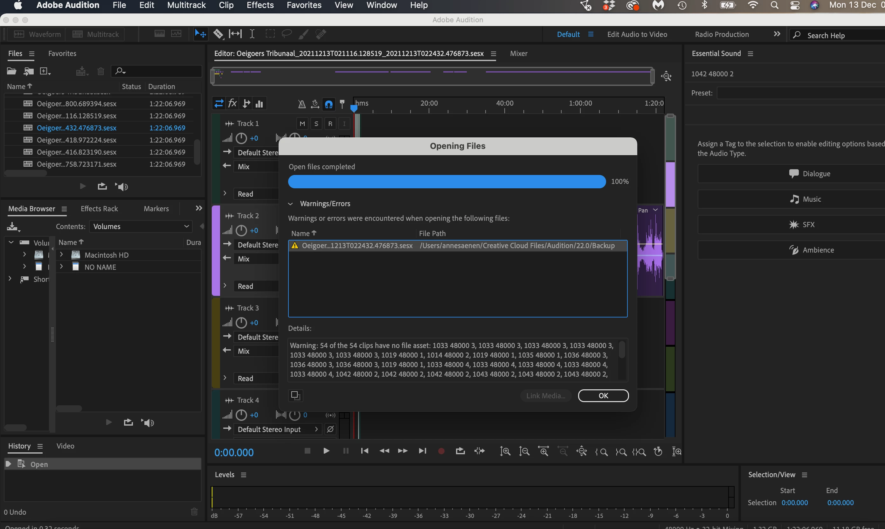Click the Record button in transport
This screenshot has height=529, width=885.
pyautogui.click(x=441, y=451)
